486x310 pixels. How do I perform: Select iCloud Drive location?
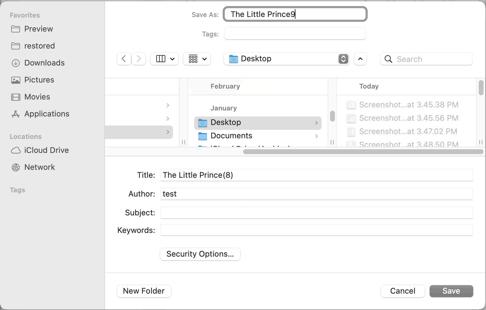coord(40,150)
